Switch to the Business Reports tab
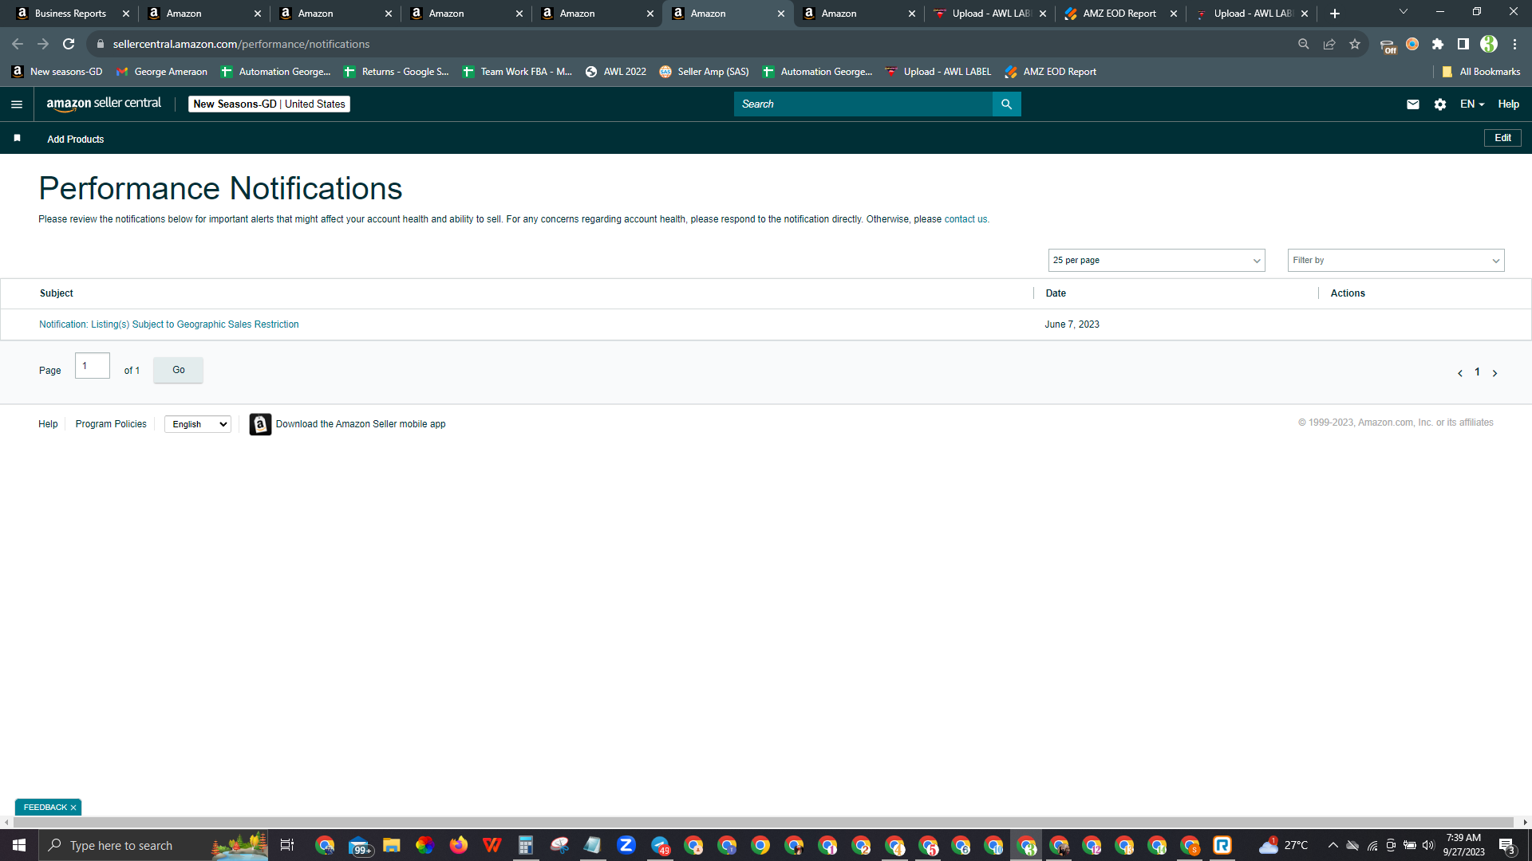 coord(69,14)
